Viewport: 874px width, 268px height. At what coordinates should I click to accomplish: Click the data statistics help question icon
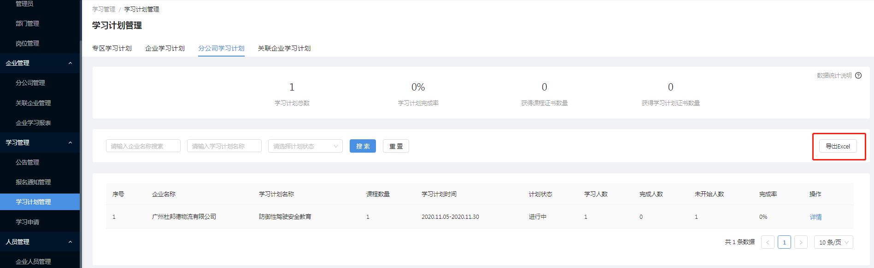click(x=858, y=75)
